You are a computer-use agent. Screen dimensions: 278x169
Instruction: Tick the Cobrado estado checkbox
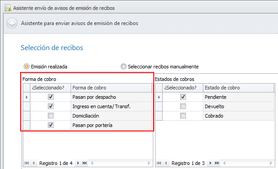pos(183,116)
